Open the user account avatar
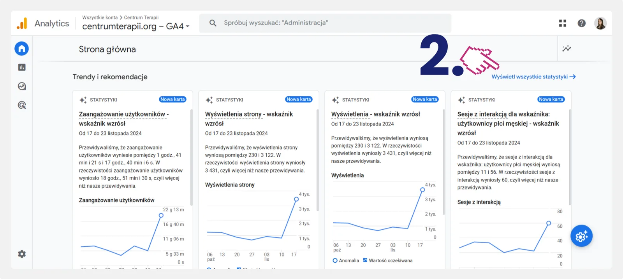Image resolution: width=623 pixels, height=279 pixels. coord(600,23)
